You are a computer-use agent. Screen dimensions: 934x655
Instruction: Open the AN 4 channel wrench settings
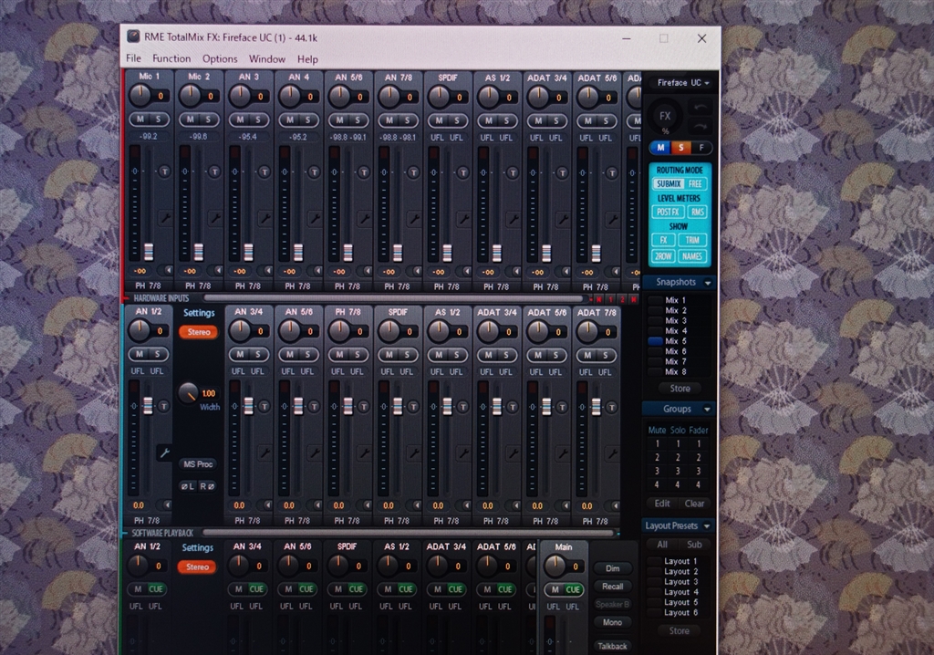click(315, 218)
